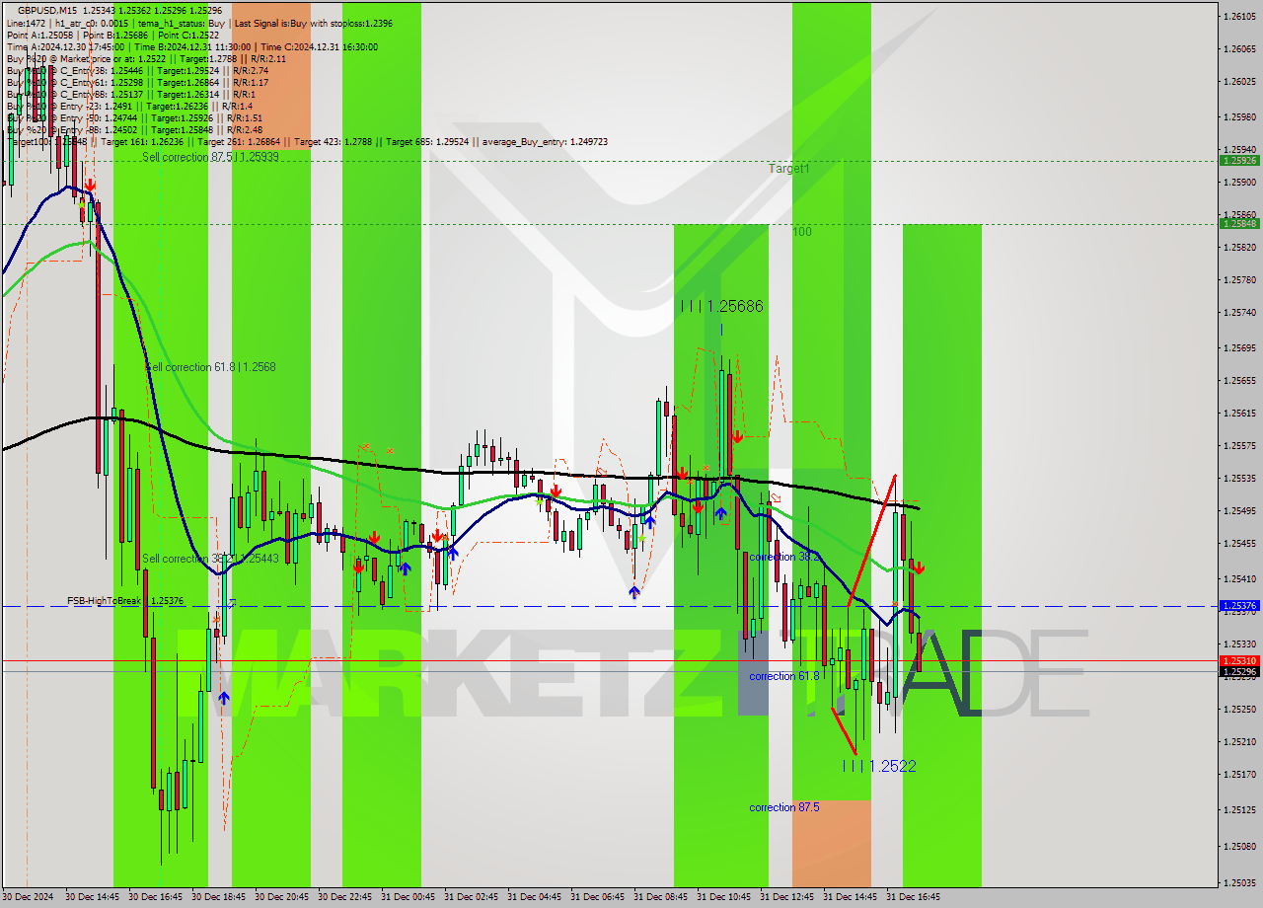Viewport: 1263px width, 908px height.
Task: Click the '31 Dec 14:45' time label
Action: click(x=850, y=897)
